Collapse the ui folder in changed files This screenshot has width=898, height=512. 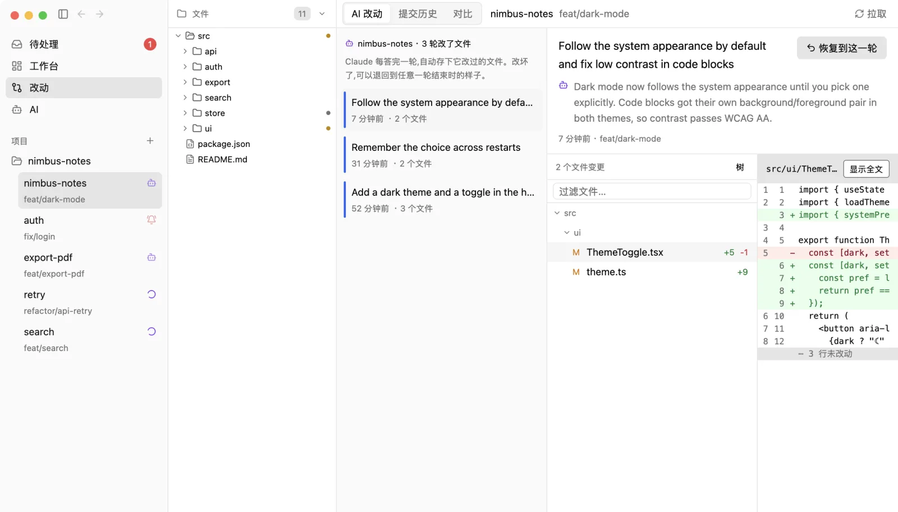(x=567, y=233)
